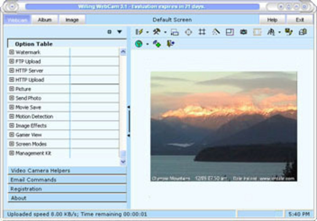Expand the HTTP Upload option node
The height and width of the screenshot is (221, 317).
click(12, 80)
